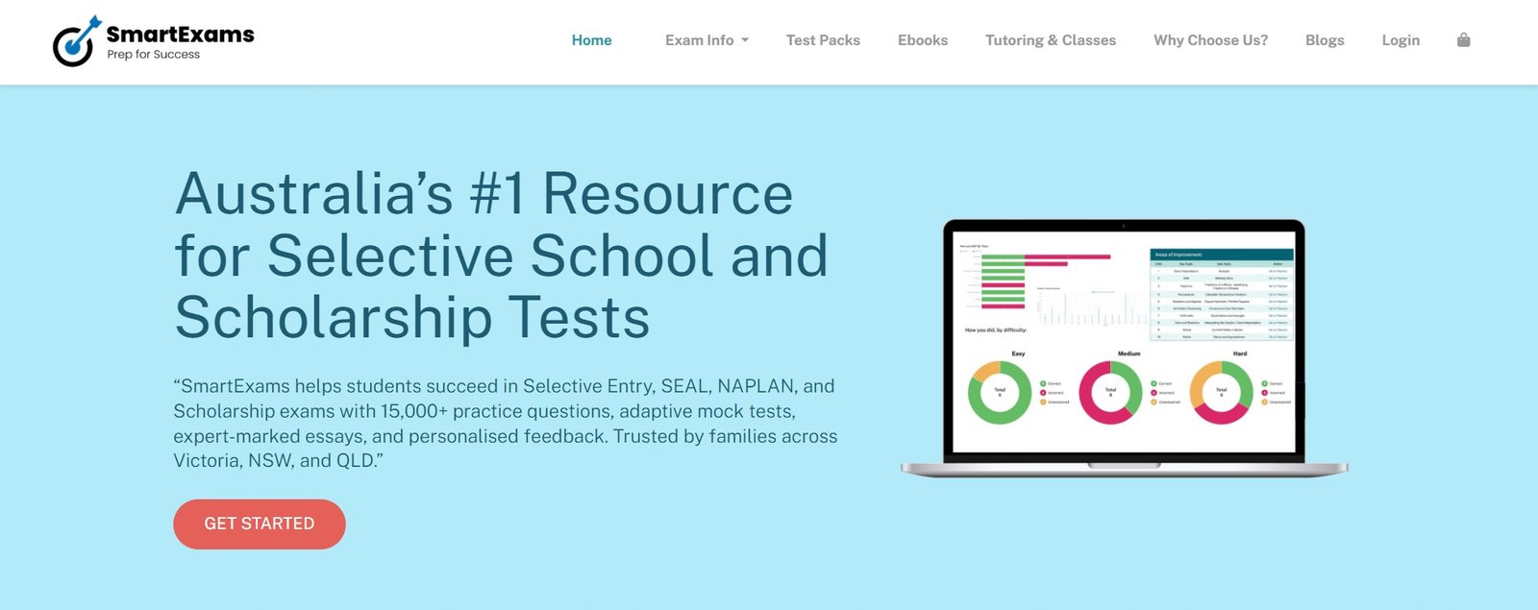Click the SmartExams brand name text
1538x610 pixels.
pyautogui.click(x=180, y=35)
